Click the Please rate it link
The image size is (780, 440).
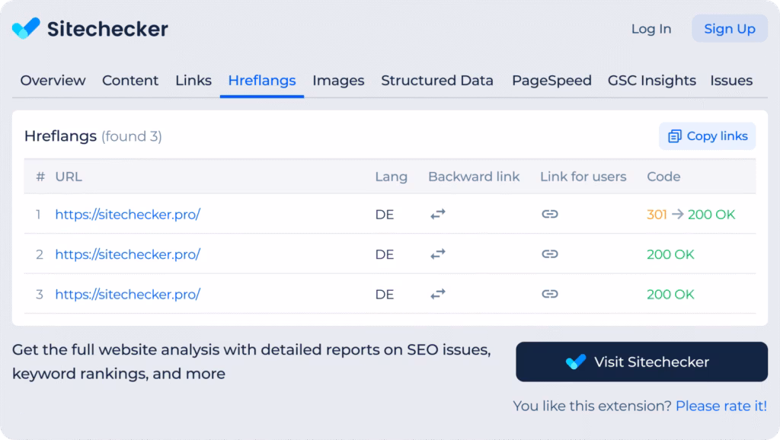[x=721, y=406]
